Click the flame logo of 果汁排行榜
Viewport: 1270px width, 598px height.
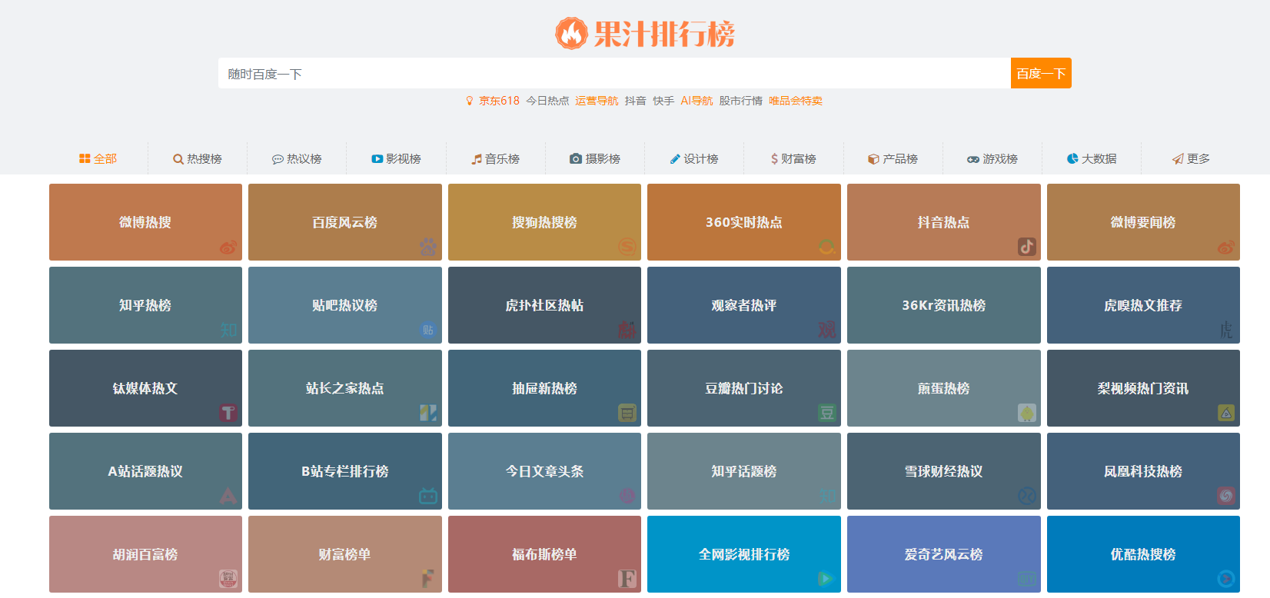tap(571, 34)
